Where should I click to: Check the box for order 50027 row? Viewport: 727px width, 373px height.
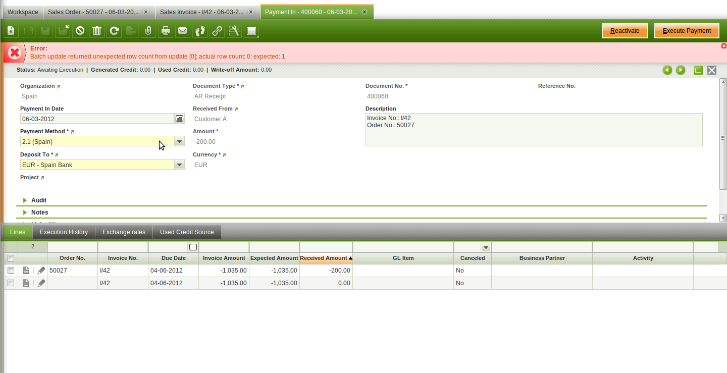click(x=11, y=271)
